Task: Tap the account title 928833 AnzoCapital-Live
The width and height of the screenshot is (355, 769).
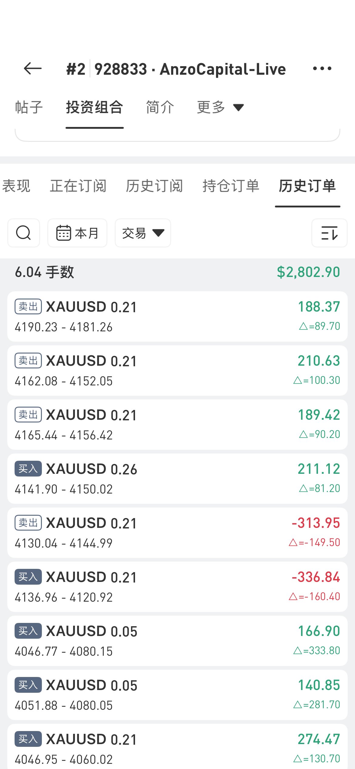Action: click(x=190, y=69)
